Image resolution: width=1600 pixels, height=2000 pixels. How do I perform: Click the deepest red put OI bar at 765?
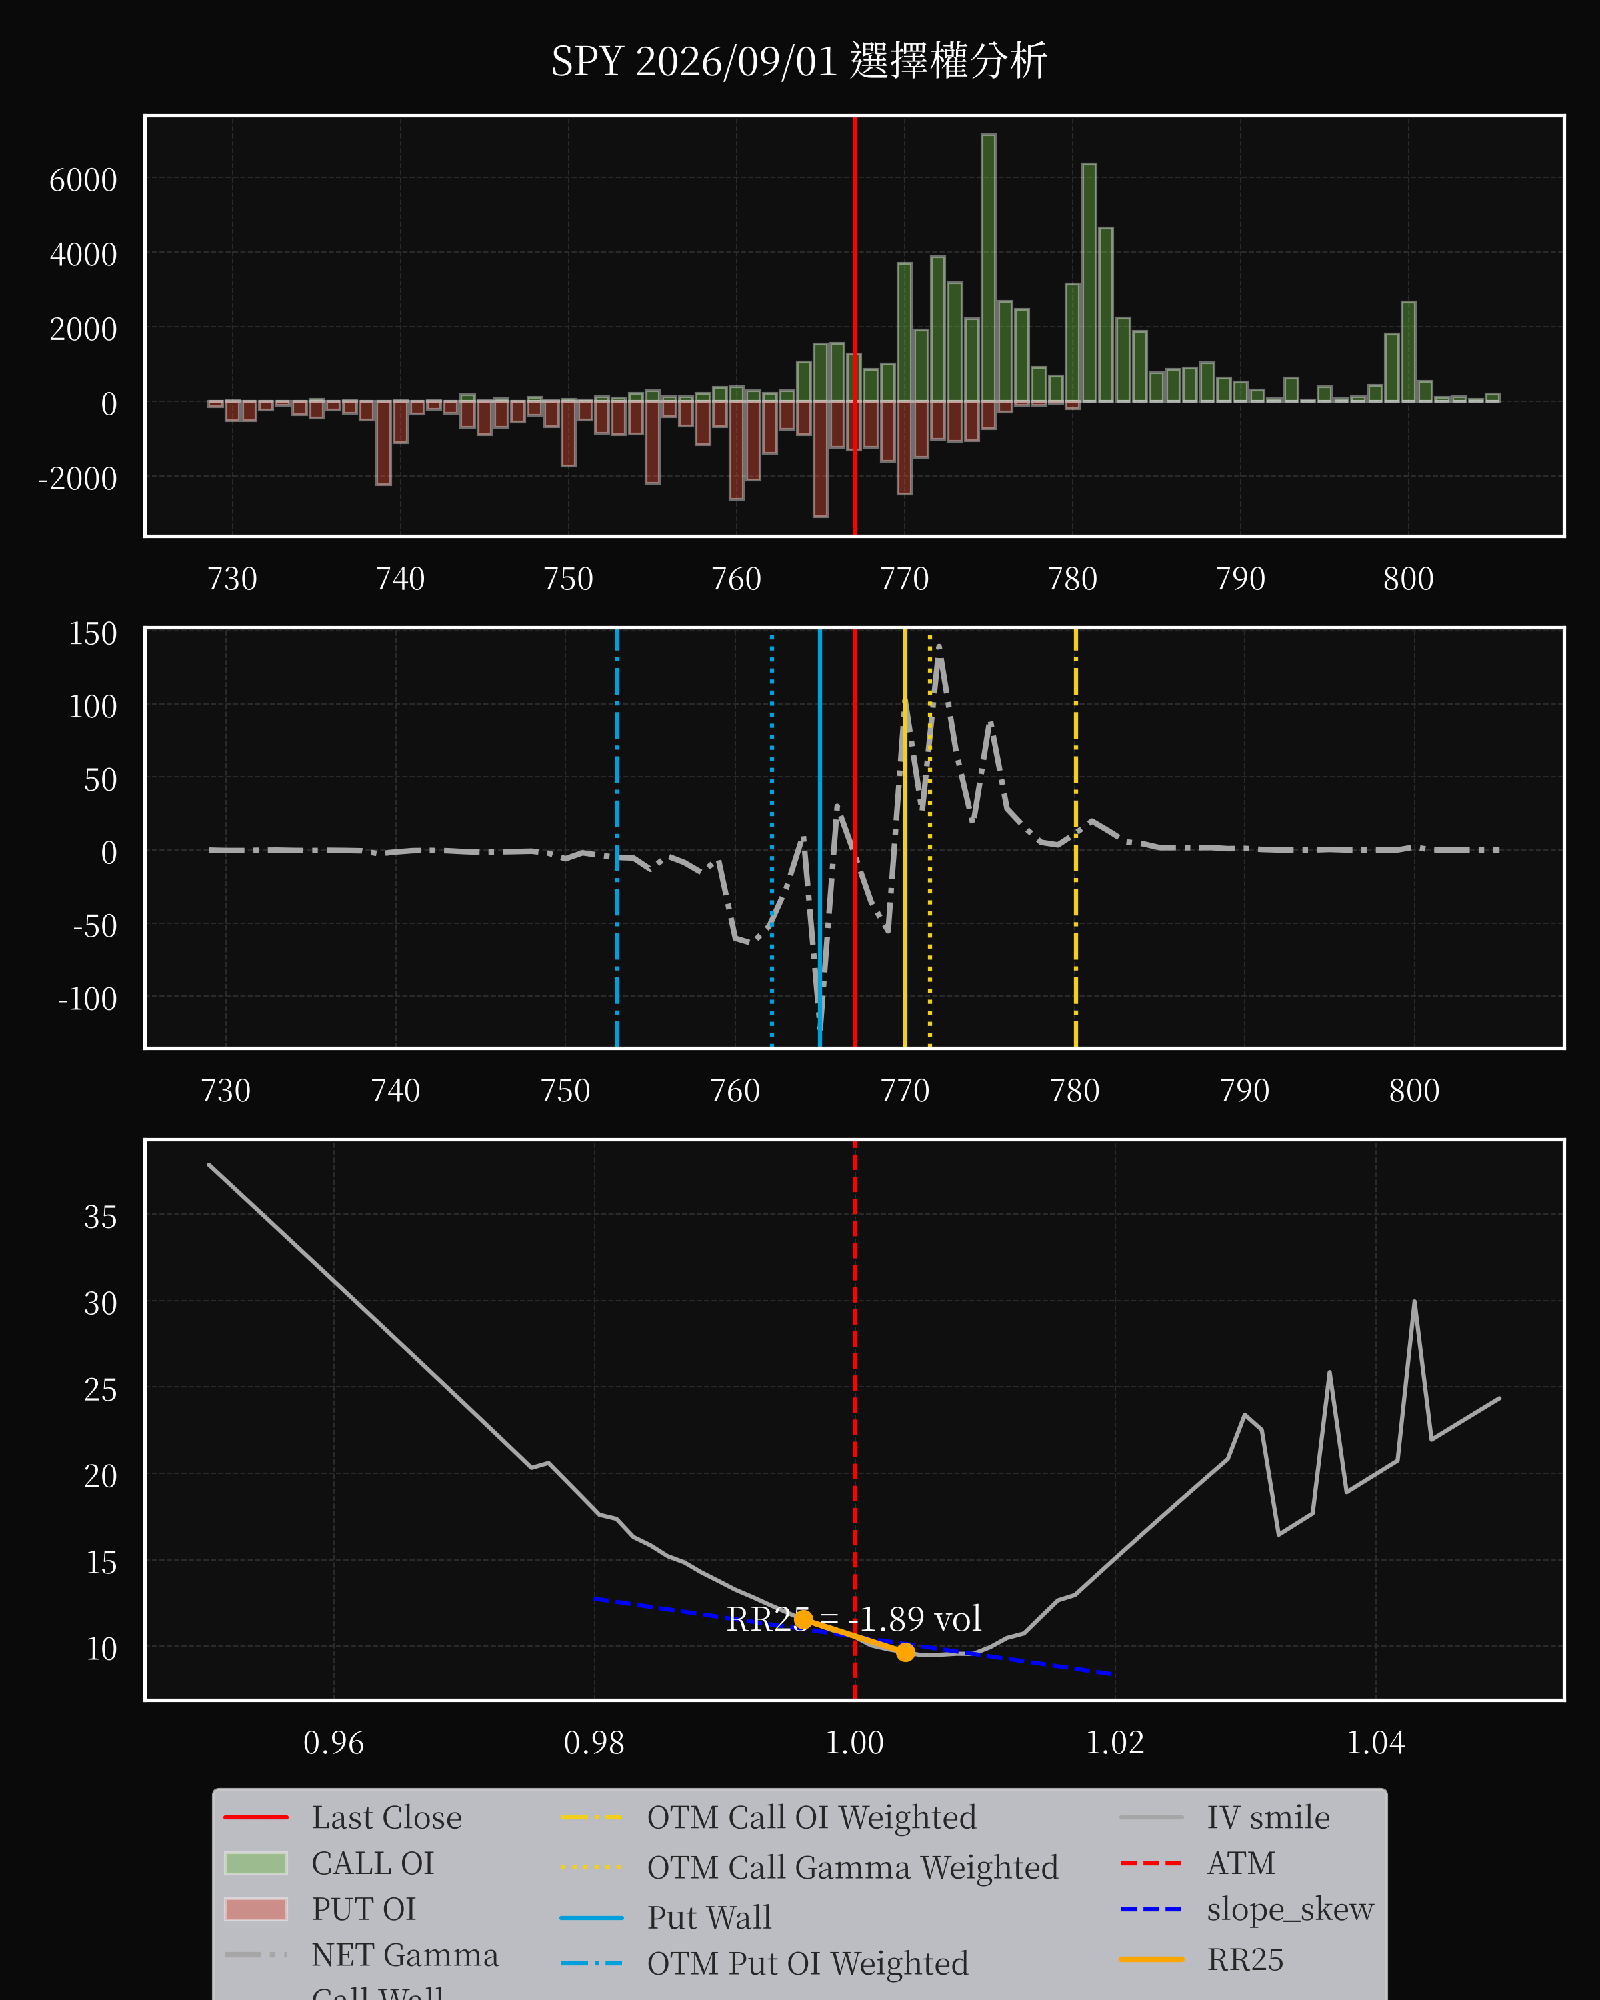point(820,458)
